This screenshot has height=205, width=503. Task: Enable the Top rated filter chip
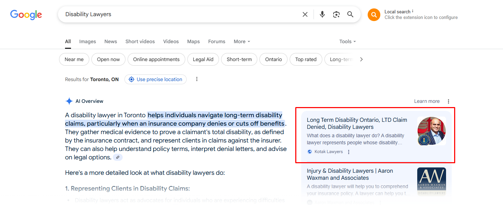tap(306, 59)
